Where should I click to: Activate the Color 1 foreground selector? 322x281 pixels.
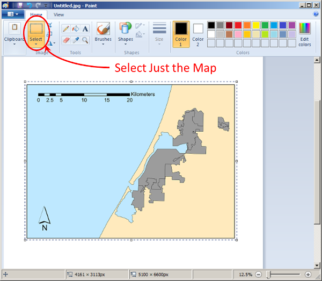pos(181,33)
